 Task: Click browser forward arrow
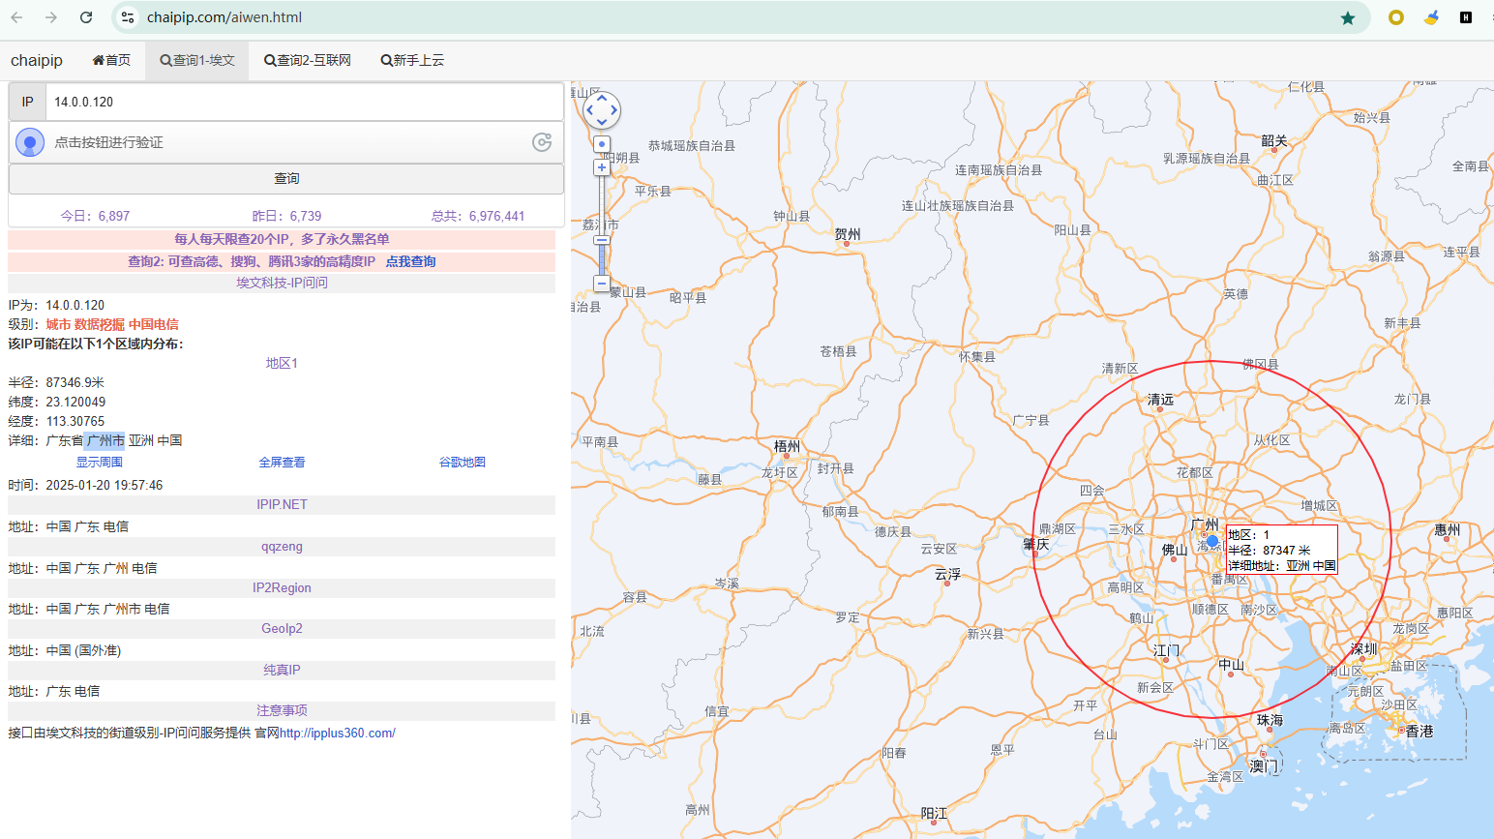(x=51, y=17)
